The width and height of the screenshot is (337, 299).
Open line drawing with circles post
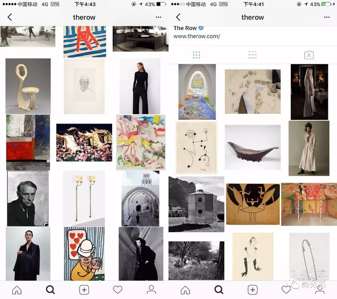click(196, 148)
